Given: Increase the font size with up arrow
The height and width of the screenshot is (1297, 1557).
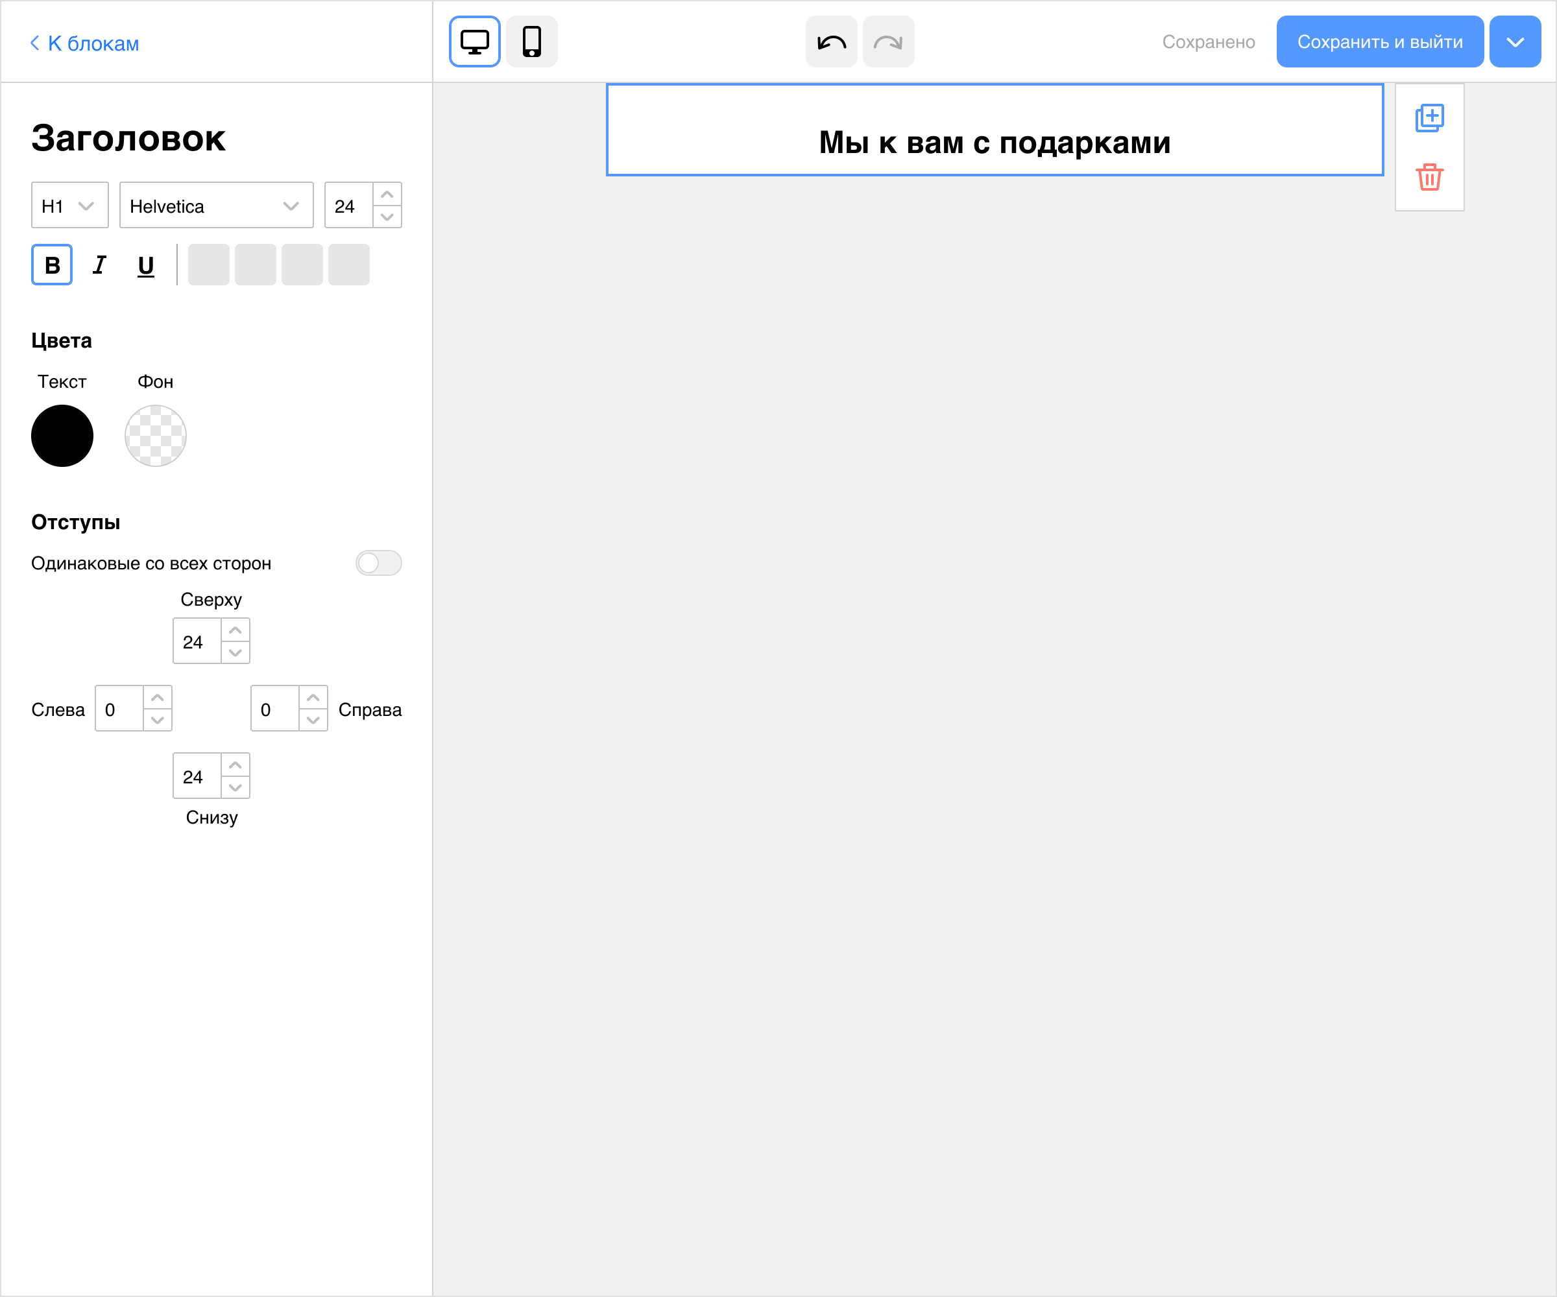Looking at the screenshot, I should (387, 194).
